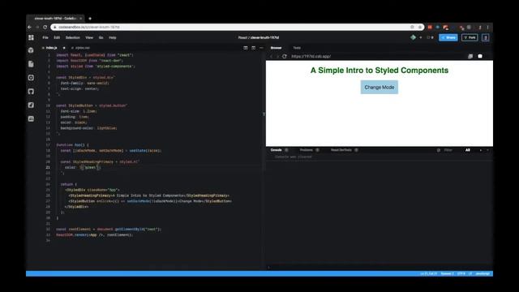Switch to the Tests tab
Viewport: 519px width, 292px height.
(x=297, y=48)
